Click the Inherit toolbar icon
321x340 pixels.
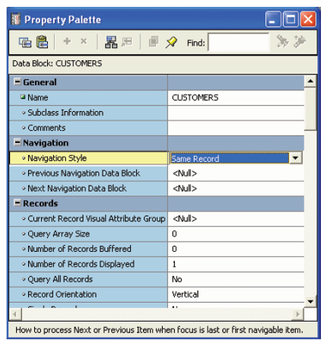[127, 42]
